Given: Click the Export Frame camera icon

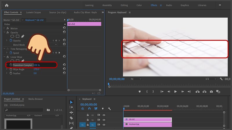Looking at the screenshot, I should coord(211,92).
